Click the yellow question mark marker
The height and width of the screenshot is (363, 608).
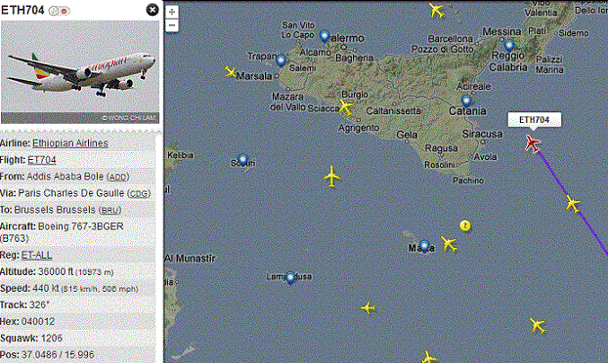coord(465,225)
